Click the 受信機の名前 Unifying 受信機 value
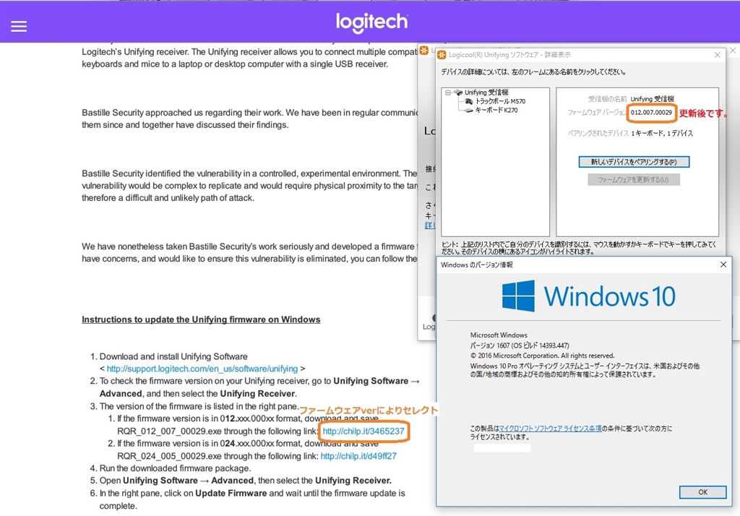 [653, 99]
